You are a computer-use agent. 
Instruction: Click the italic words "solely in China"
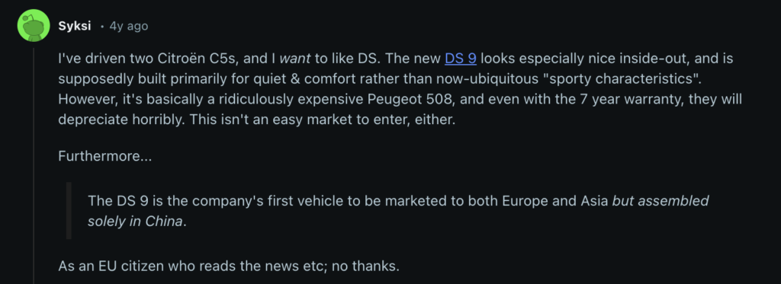[136, 222]
